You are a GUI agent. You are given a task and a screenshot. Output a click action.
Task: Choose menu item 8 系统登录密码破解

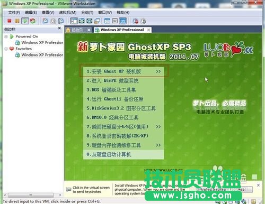(123, 136)
